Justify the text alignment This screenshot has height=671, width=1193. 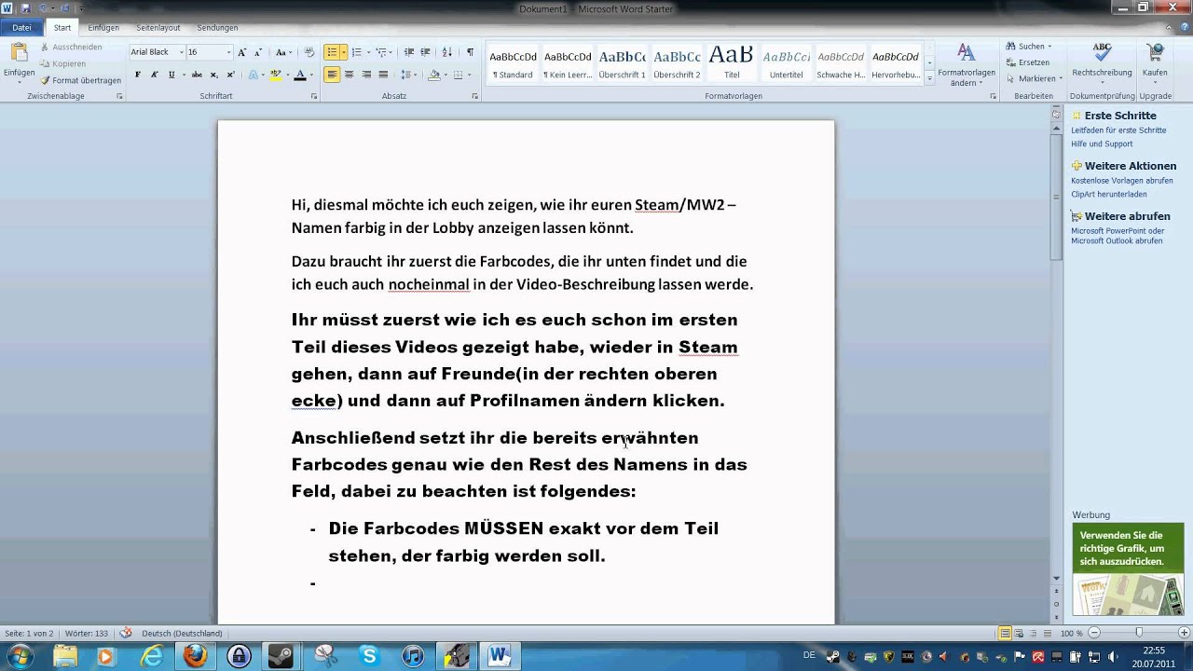coord(383,75)
